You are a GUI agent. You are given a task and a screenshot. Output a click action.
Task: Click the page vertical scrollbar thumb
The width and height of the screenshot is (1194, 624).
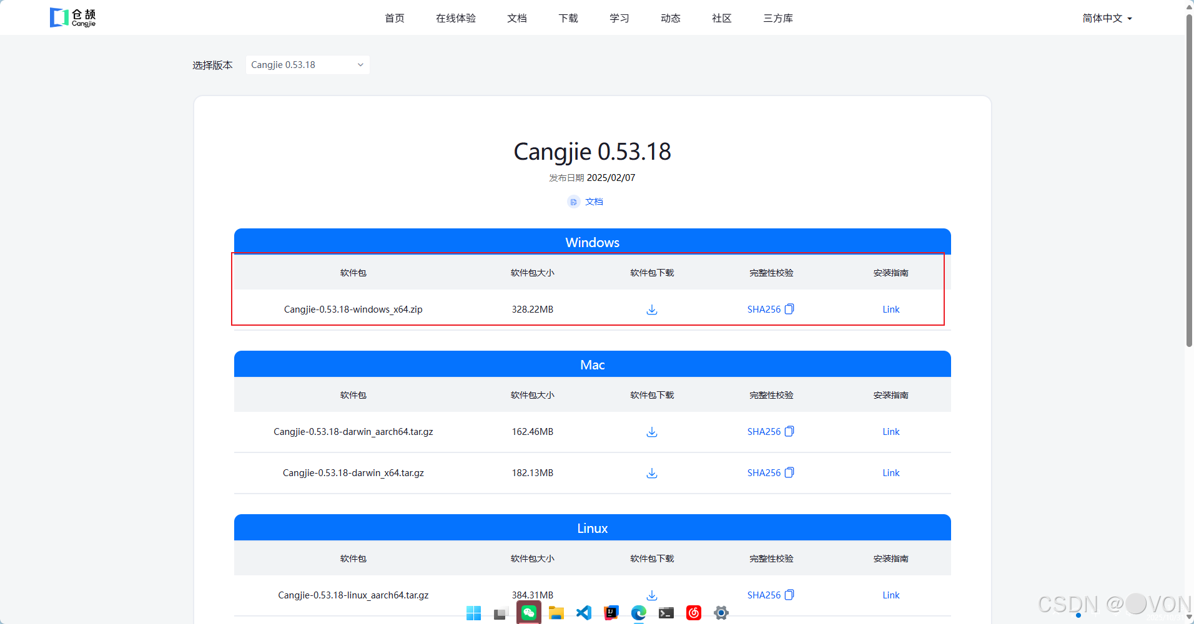(x=1189, y=180)
